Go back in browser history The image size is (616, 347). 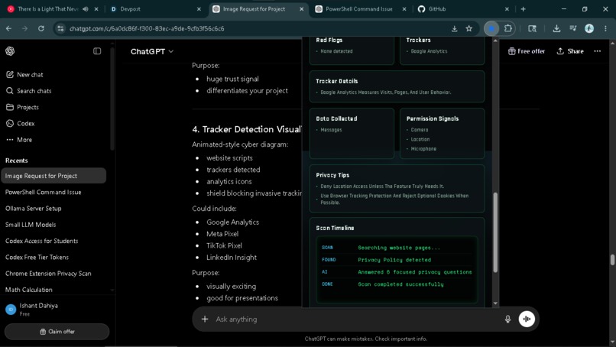8,28
